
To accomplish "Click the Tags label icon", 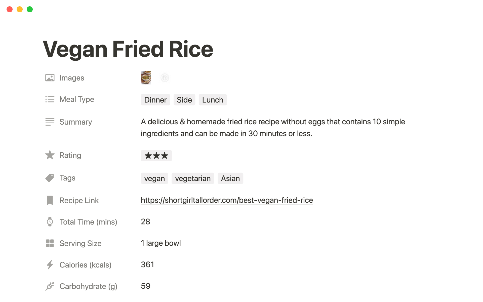I will pos(50,178).
